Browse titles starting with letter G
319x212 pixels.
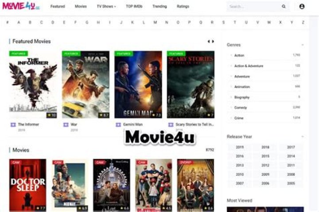pyautogui.click(x=87, y=23)
